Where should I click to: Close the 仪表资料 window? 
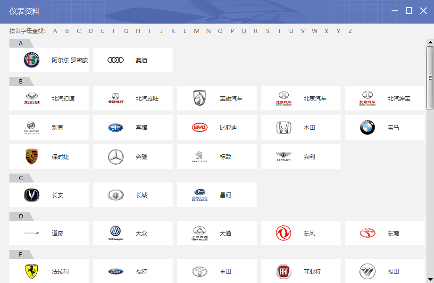click(x=423, y=11)
